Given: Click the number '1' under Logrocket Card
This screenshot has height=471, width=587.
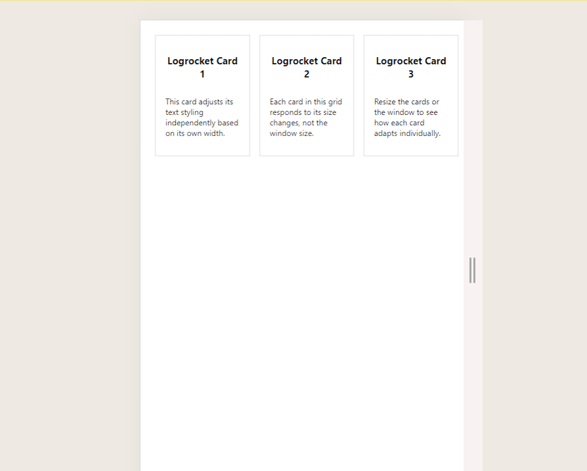Looking at the screenshot, I should (x=202, y=74).
